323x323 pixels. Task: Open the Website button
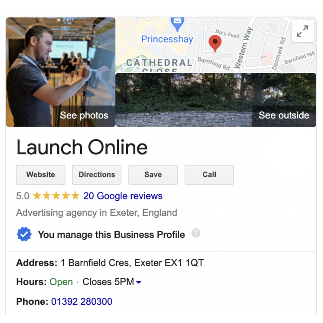click(x=40, y=175)
